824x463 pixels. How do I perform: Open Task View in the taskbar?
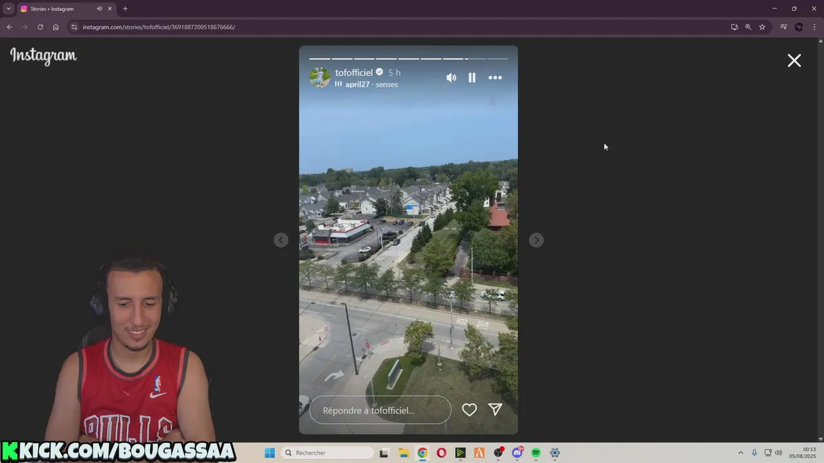coord(384,453)
